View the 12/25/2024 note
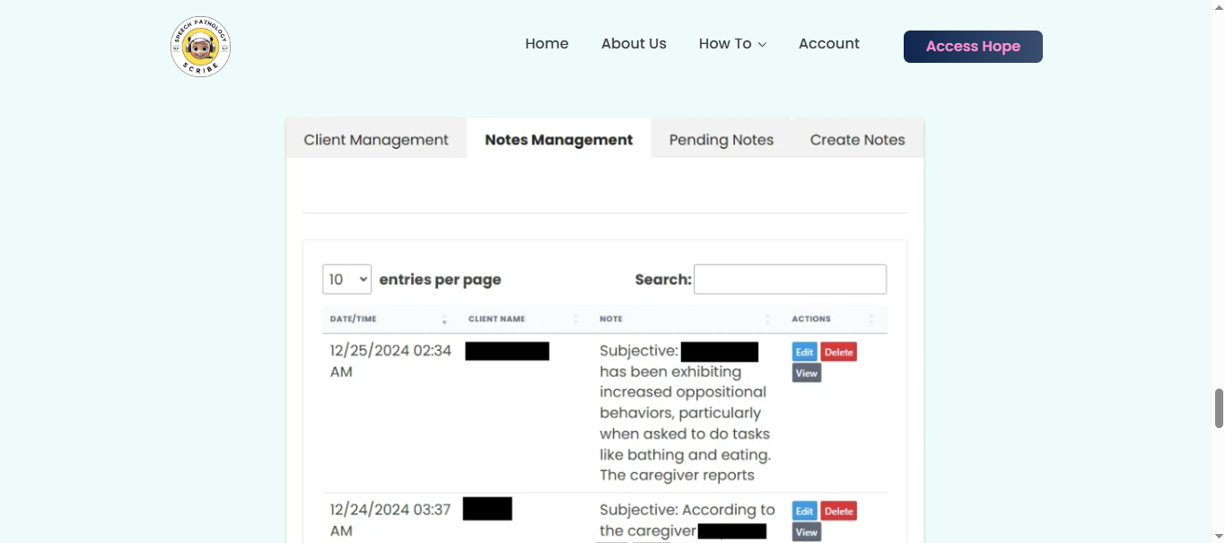 807,373
